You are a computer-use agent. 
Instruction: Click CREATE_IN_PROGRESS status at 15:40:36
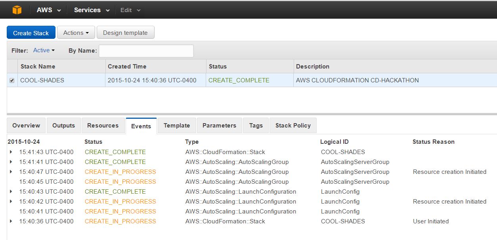click(x=120, y=221)
